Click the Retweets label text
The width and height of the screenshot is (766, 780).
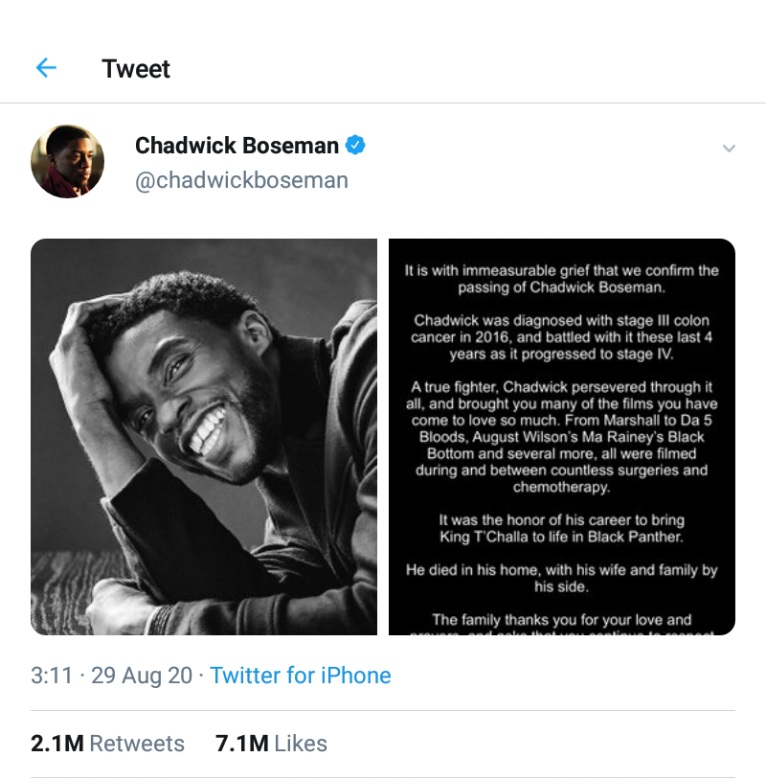click(137, 744)
